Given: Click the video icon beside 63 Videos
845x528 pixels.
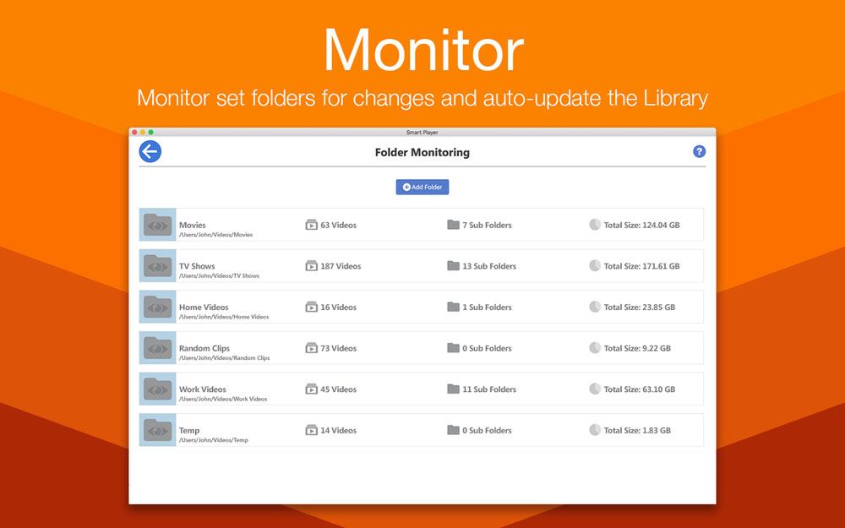Looking at the screenshot, I should click(x=311, y=226).
